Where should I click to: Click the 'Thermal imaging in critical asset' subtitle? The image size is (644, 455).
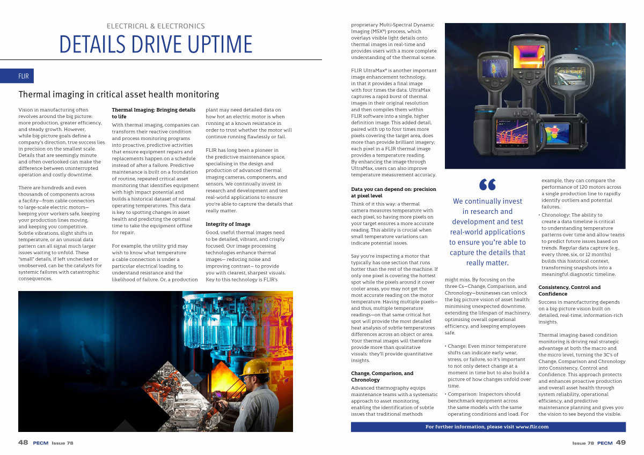(119, 94)
